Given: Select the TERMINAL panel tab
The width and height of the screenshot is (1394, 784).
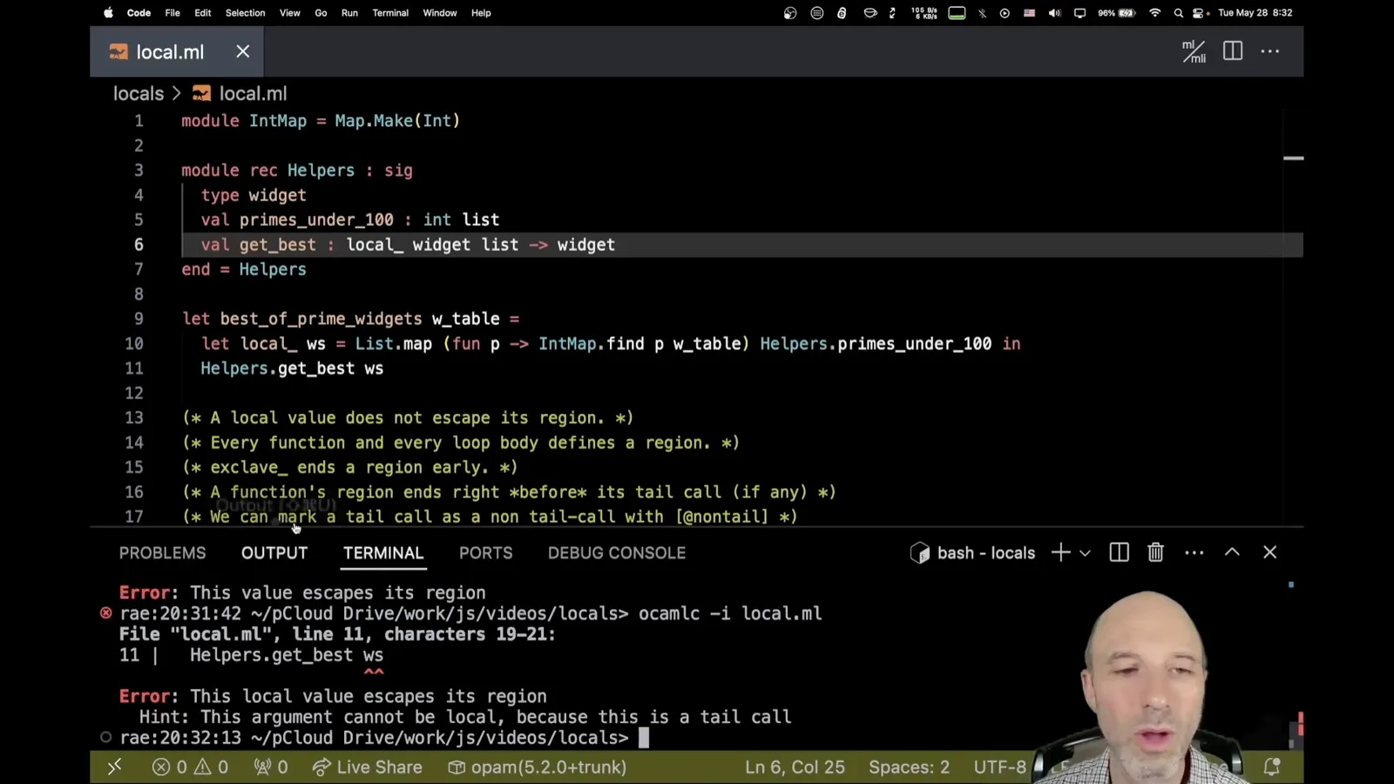Looking at the screenshot, I should click(x=383, y=553).
